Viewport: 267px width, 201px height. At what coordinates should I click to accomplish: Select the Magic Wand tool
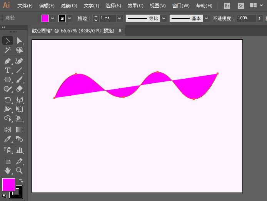coord(7,50)
